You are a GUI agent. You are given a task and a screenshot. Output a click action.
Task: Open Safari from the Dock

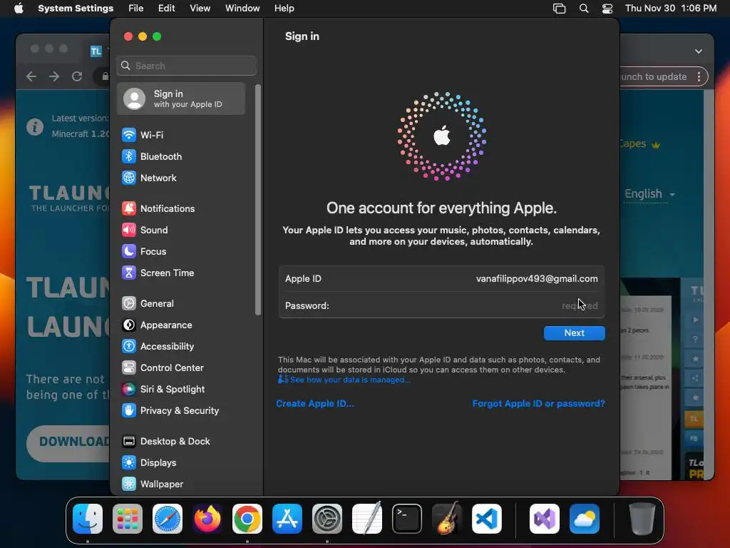click(168, 519)
